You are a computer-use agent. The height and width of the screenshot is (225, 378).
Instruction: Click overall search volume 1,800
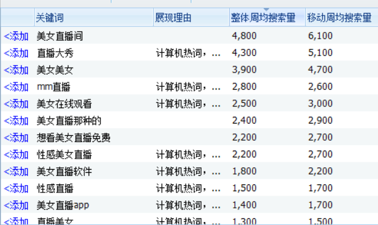pos(244,172)
